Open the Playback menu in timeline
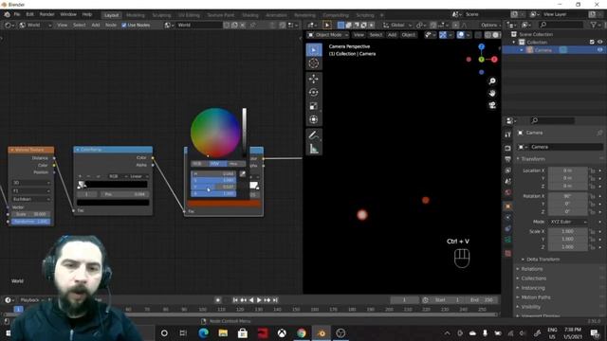The image size is (607, 341). point(29,300)
